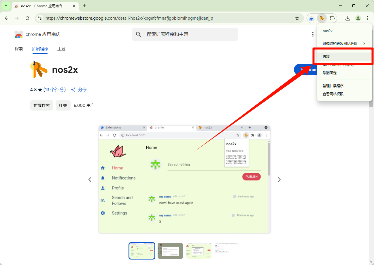
Task: Show next screenshot with right chevron
Action: [279, 180]
